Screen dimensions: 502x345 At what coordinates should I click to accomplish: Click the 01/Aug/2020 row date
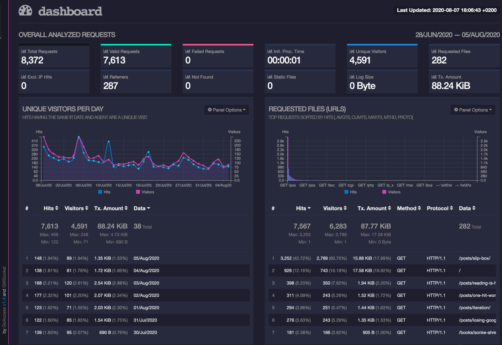[146, 308]
